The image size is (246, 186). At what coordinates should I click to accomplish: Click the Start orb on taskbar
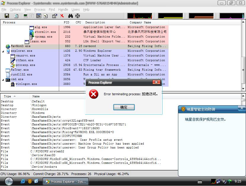[9, 182]
